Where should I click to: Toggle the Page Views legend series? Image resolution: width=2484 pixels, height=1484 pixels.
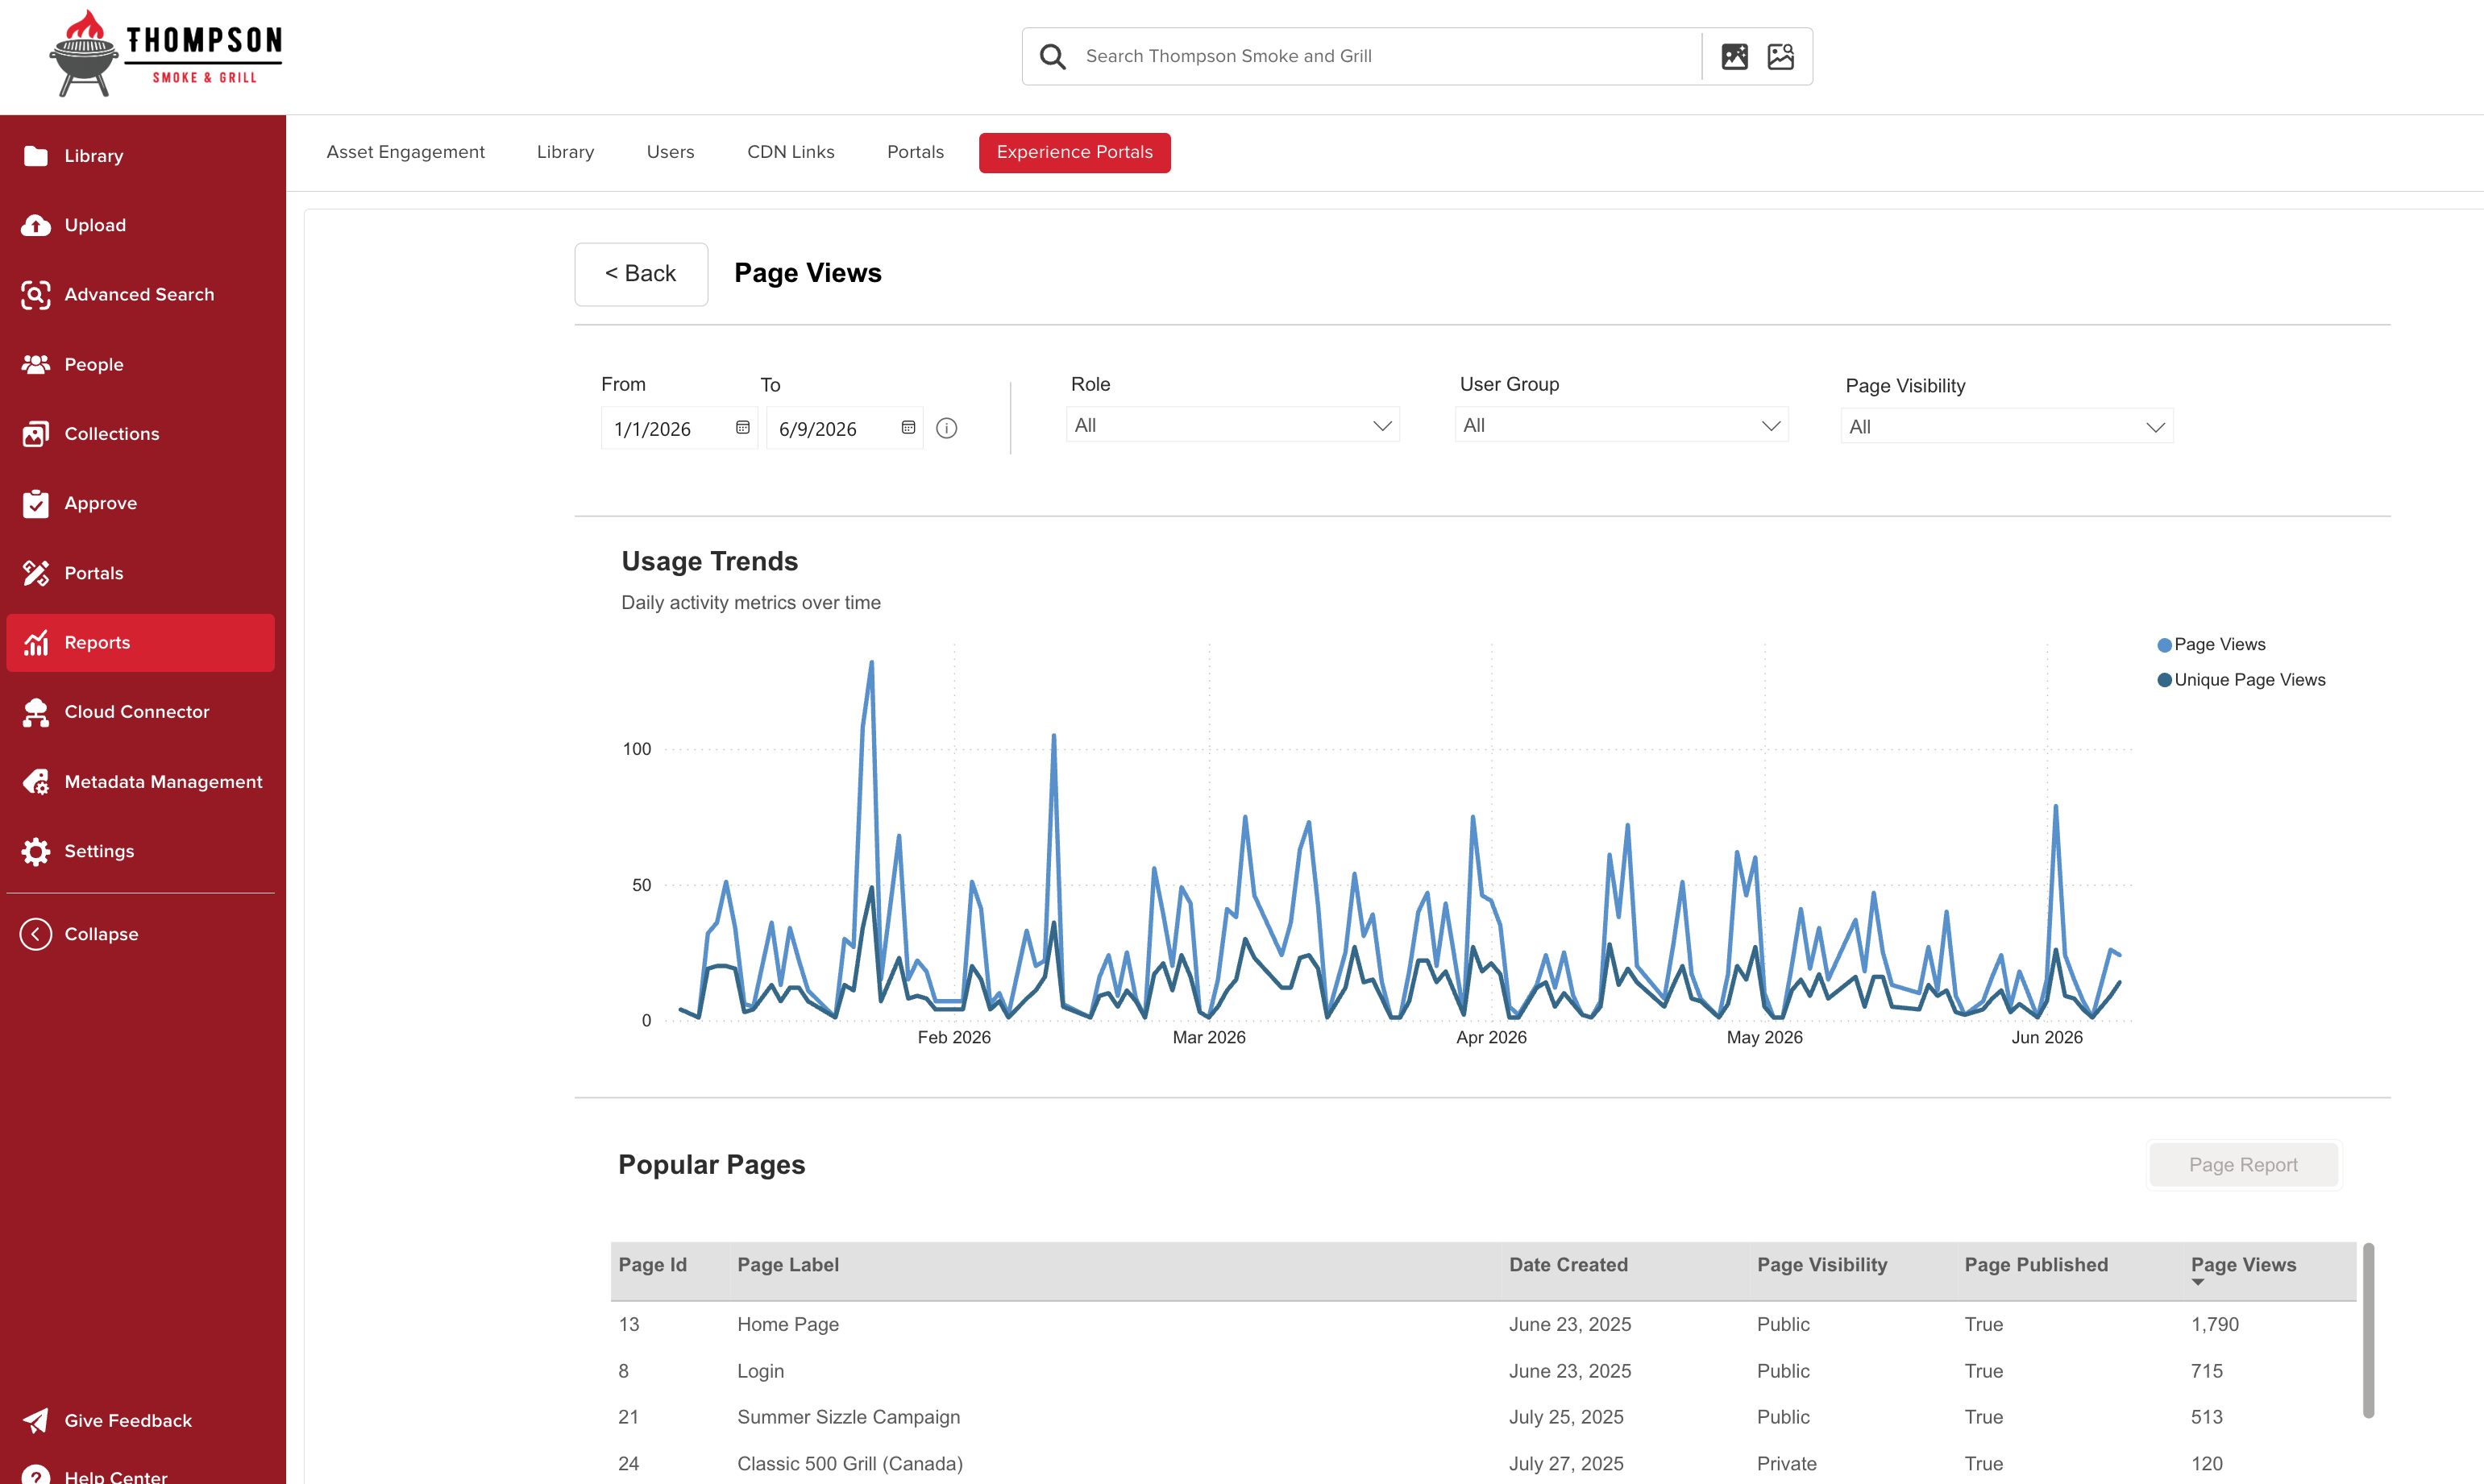pyautogui.click(x=2211, y=645)
